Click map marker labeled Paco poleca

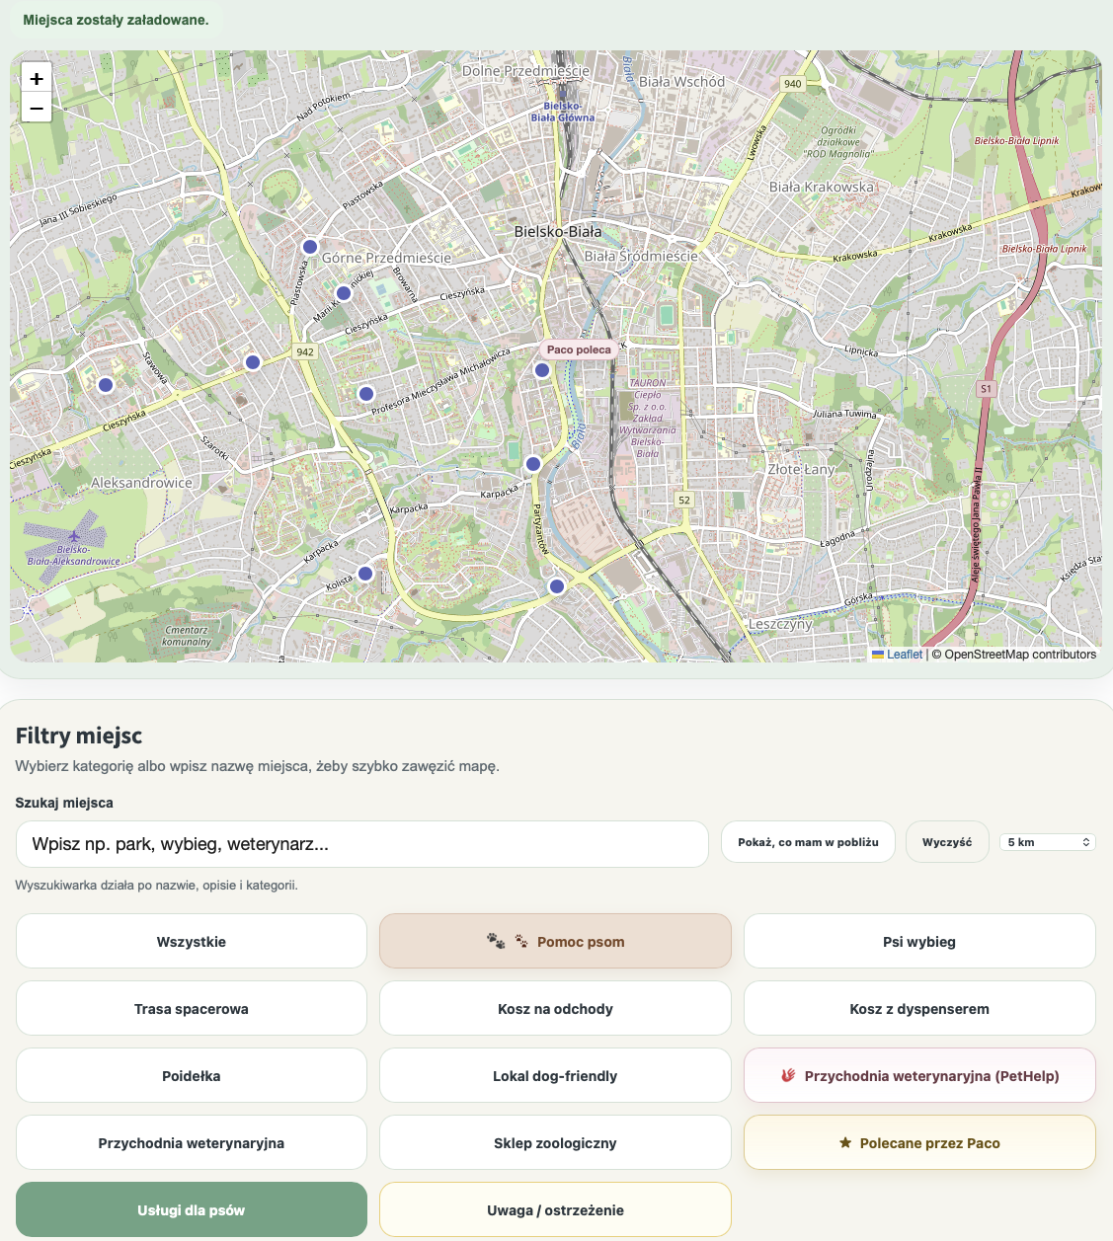click(x=542, y=370)
